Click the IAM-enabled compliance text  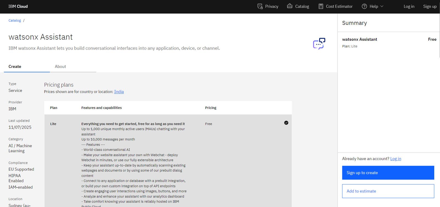pos(21,187)
